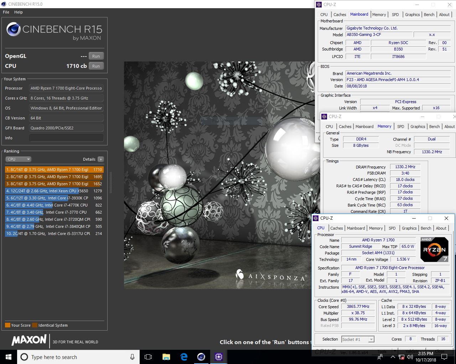The height and width of the screenshot is (364, 456).
Task: Select the Core i7-3930K ranking row
Action: click(54, 198)
